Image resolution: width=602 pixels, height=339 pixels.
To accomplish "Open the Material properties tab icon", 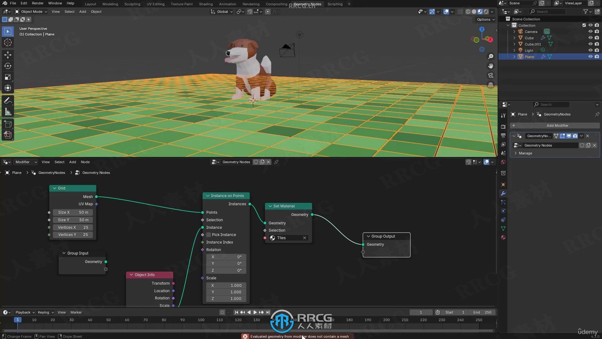I will pyautogui.click(x=503, y=237).
